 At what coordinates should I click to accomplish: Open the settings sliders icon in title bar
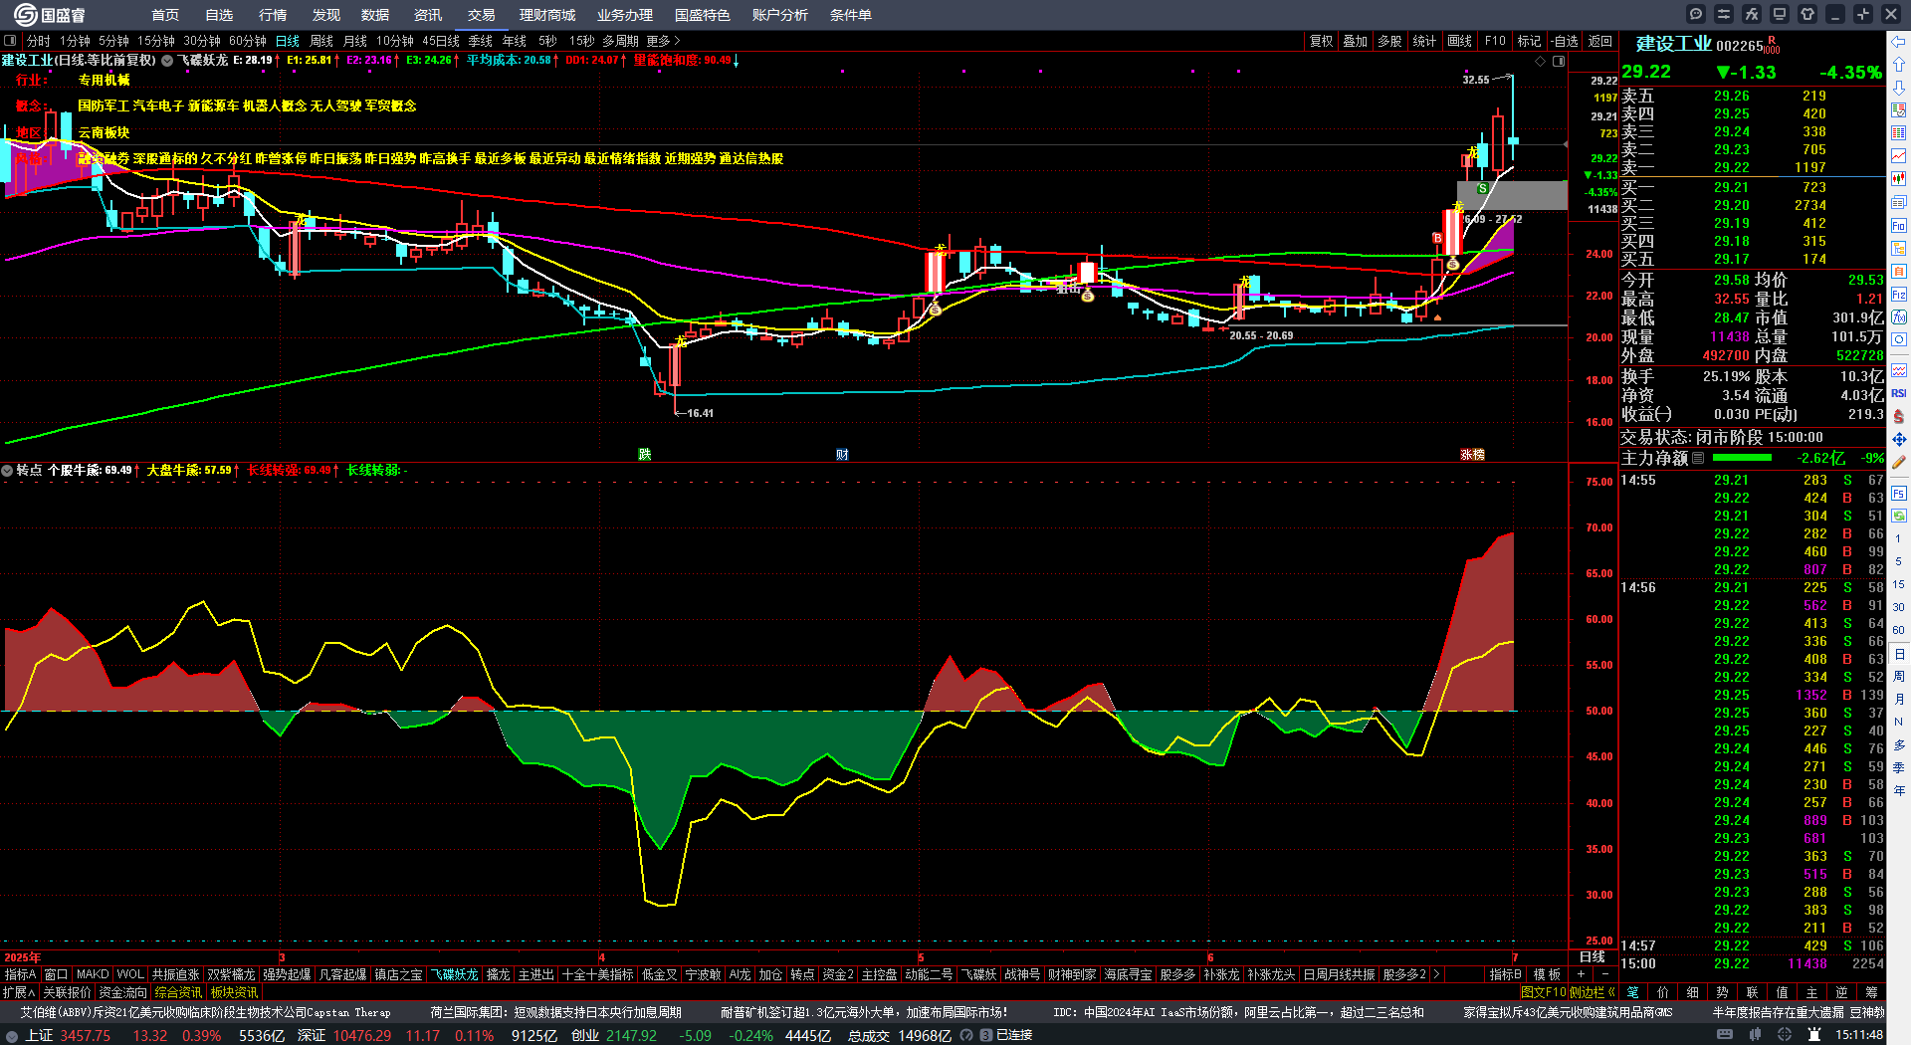click(x=1724, y=14)
